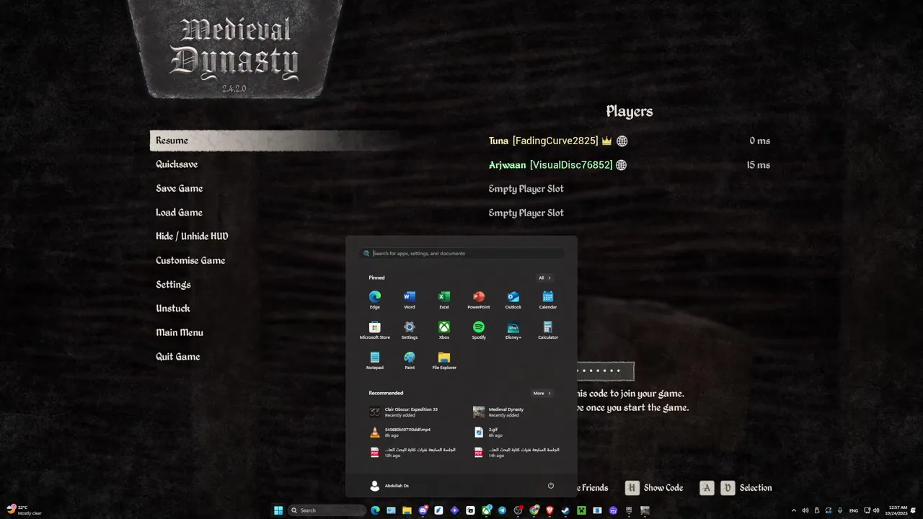Select player Arjwaan [VisualDisc76852]

tap(551, 165)
